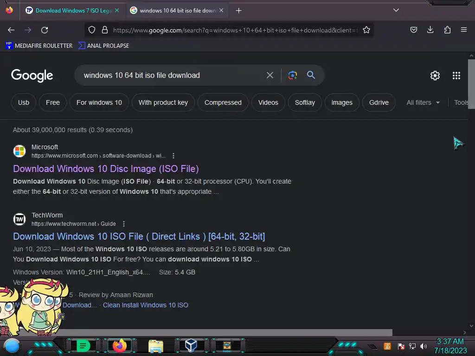Click the TechWorm result URL text
The image size is (475, 356).
click(x=74, y=224)
